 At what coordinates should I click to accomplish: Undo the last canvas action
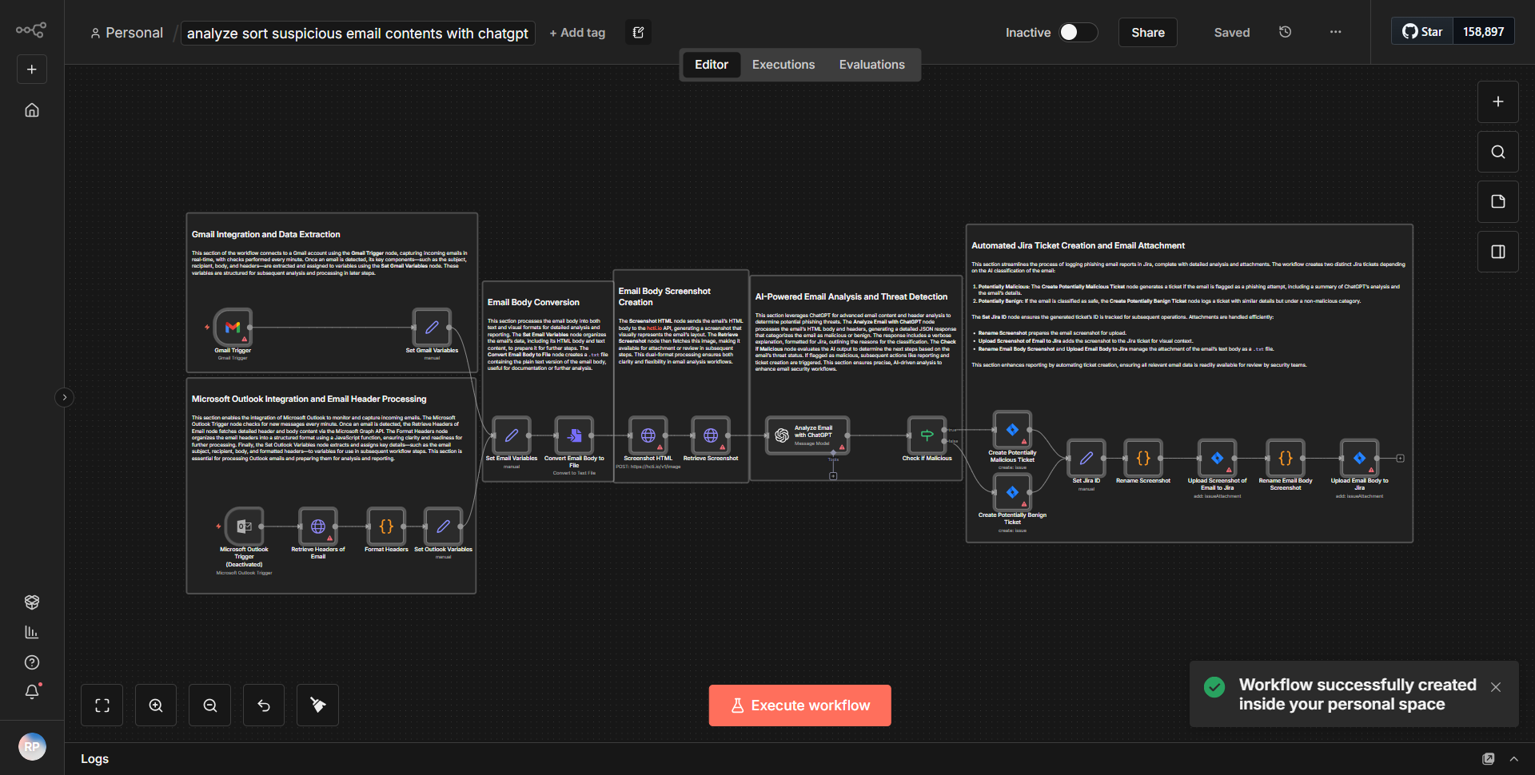(x=263, y=705)
